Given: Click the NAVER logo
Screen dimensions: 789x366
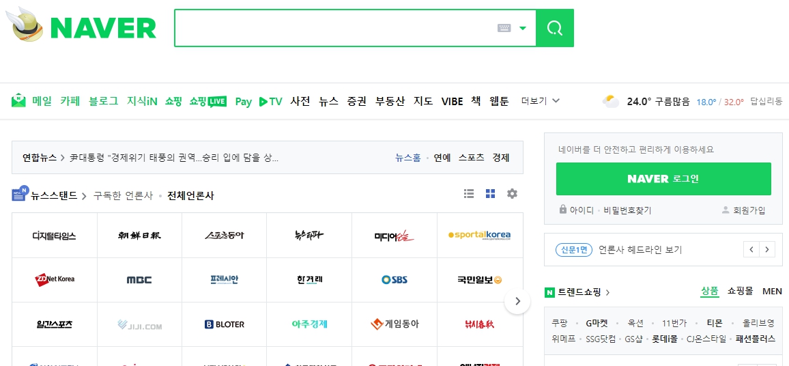Looking at the screenshot, I should [x=103, y=28].
